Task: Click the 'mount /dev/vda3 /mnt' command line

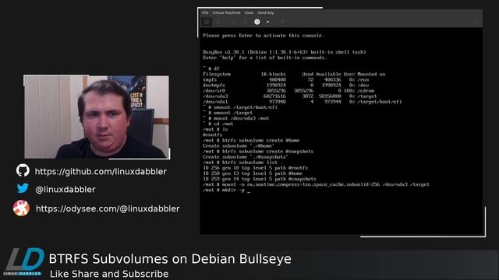Action: (235, 118)
